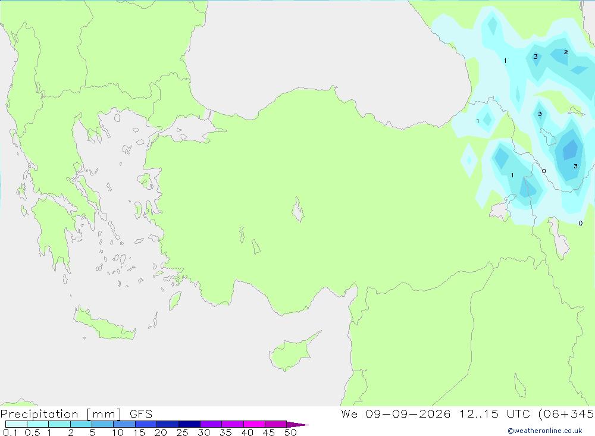The width and height of the screenshot is (595, 436).
Task: Click the "(06+345" forecast offset text
Action: tap(566, 414)
